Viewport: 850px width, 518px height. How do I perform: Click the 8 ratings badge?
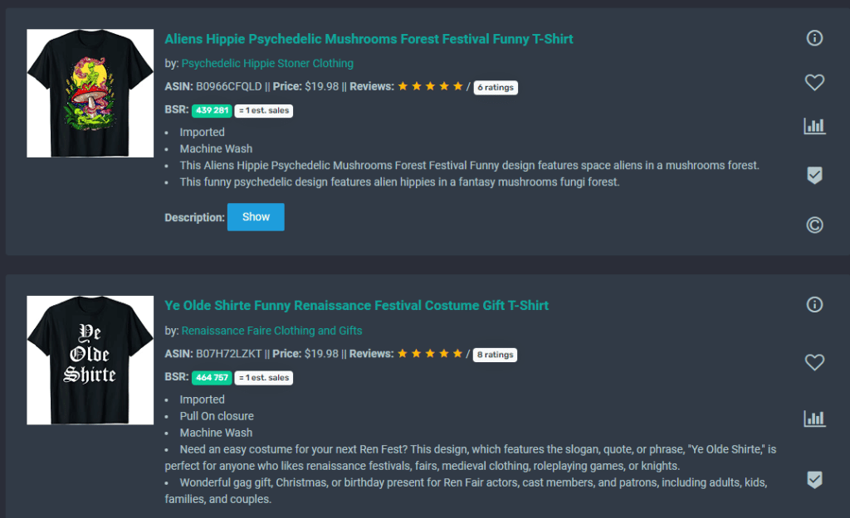[x=495, y=355]
